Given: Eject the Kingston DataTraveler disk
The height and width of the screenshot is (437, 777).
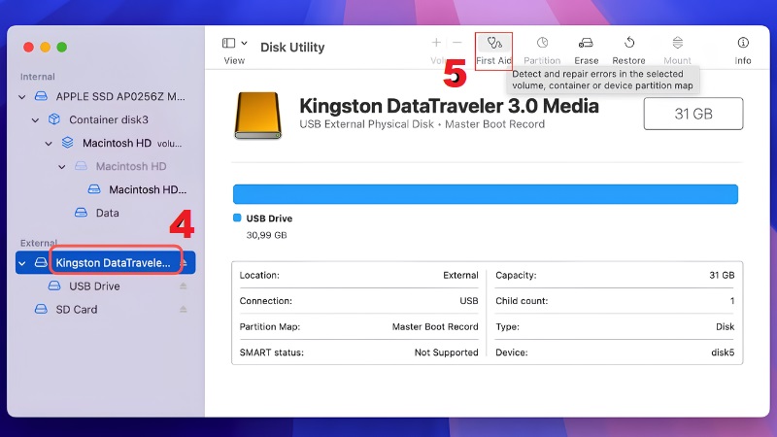Looking at the screenshot, I should [x=185, y=262].
